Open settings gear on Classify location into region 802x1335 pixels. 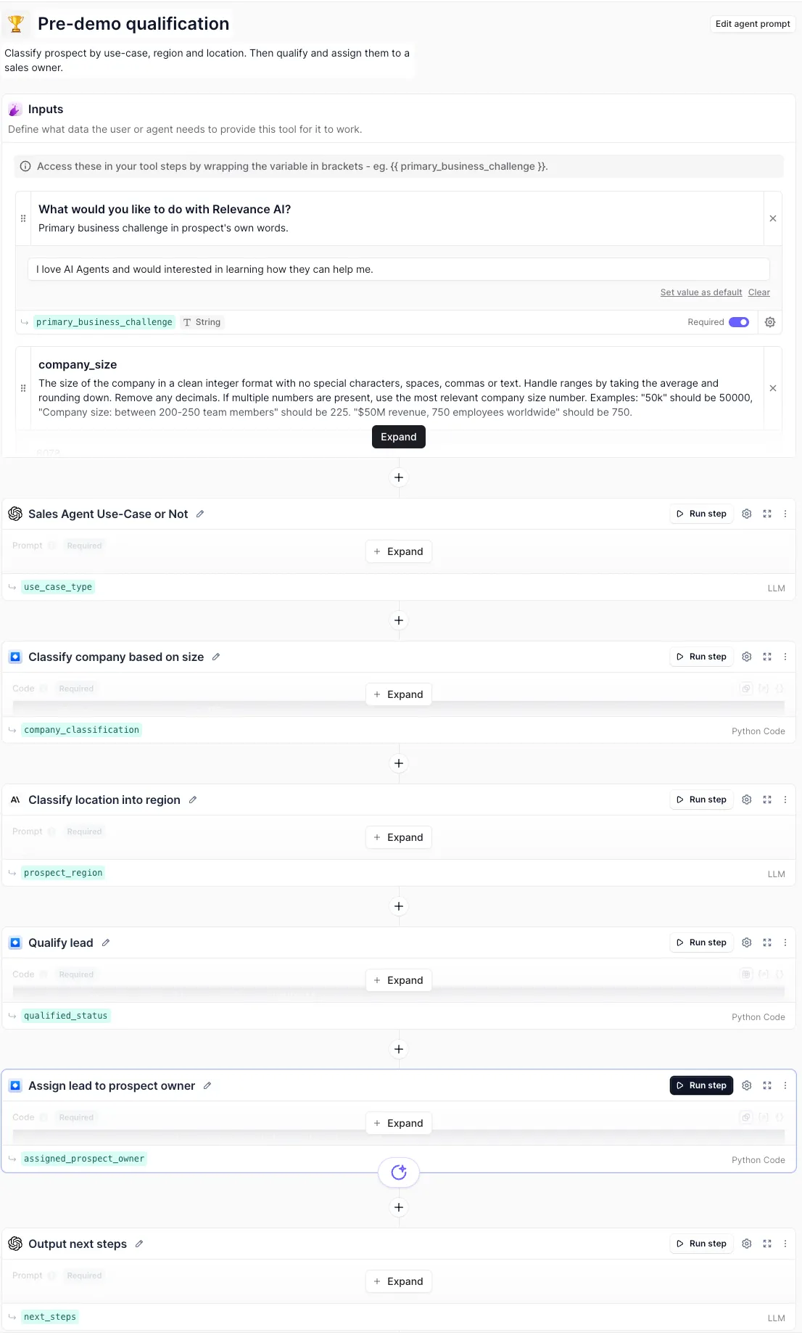pyautogui.click(x=747, y=800)
